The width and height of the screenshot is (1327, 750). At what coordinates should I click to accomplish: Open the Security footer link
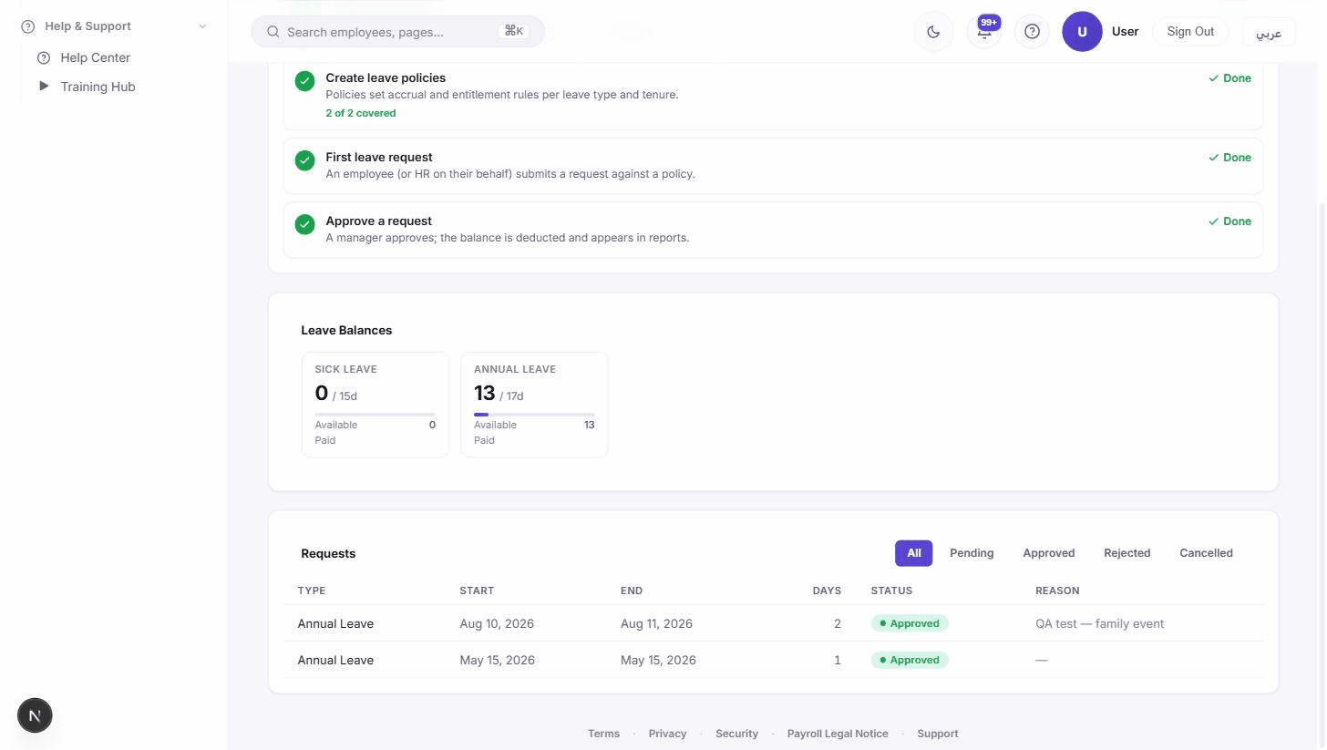(736, 734)
